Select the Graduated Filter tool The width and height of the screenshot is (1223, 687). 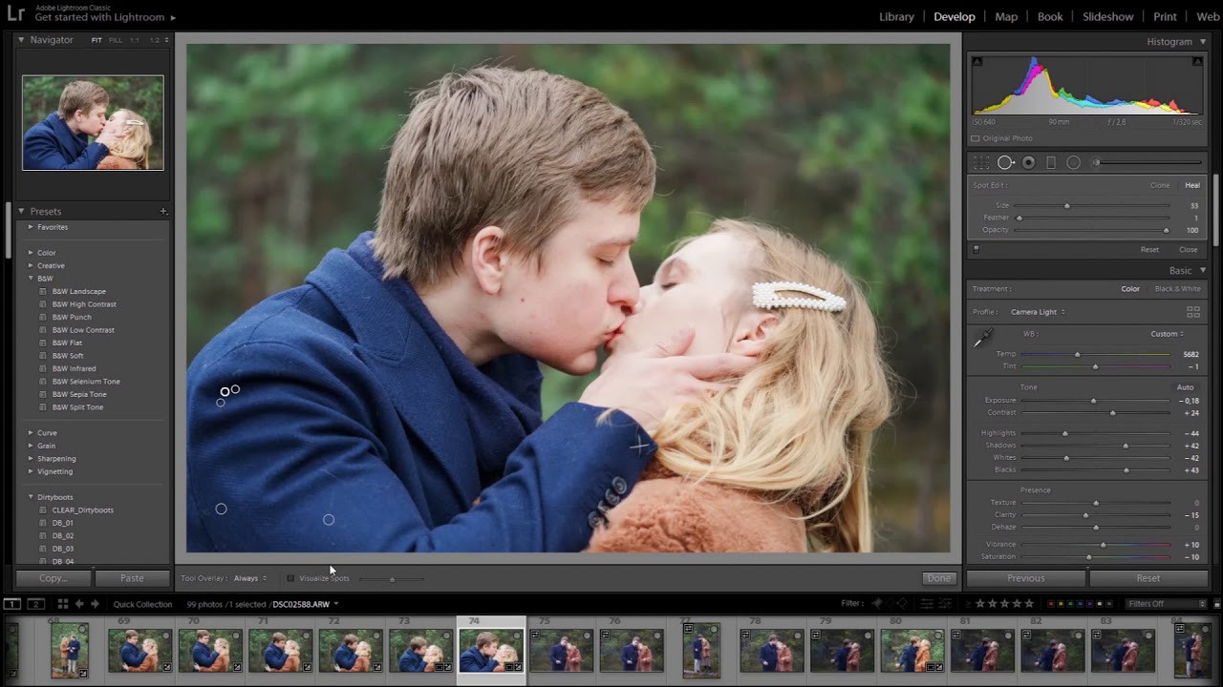[x=1051, y=163]
